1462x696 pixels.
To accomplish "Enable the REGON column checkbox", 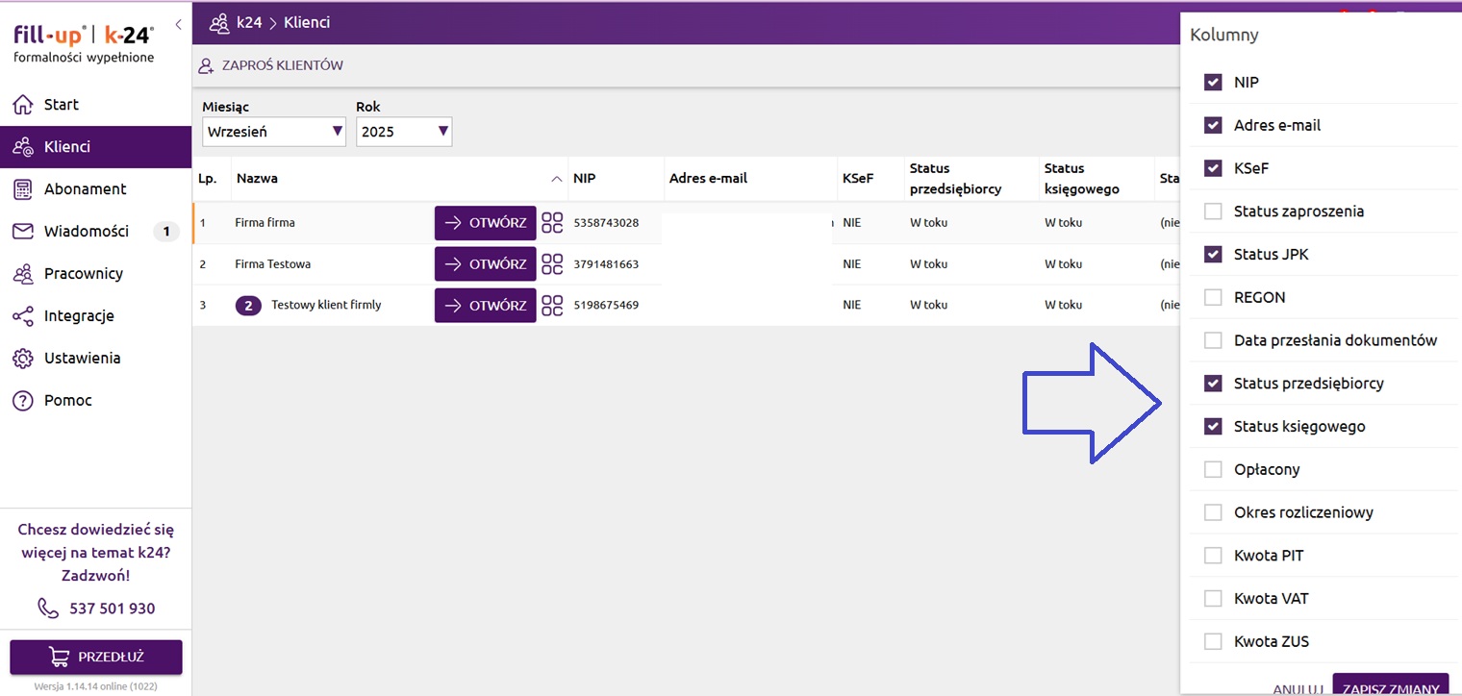I will click(x=1213, y=298).
